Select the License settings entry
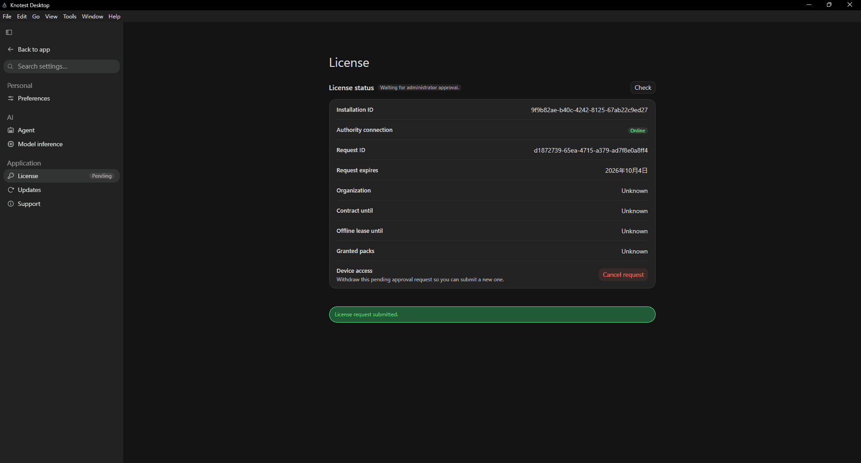 [x=62, y=176]
